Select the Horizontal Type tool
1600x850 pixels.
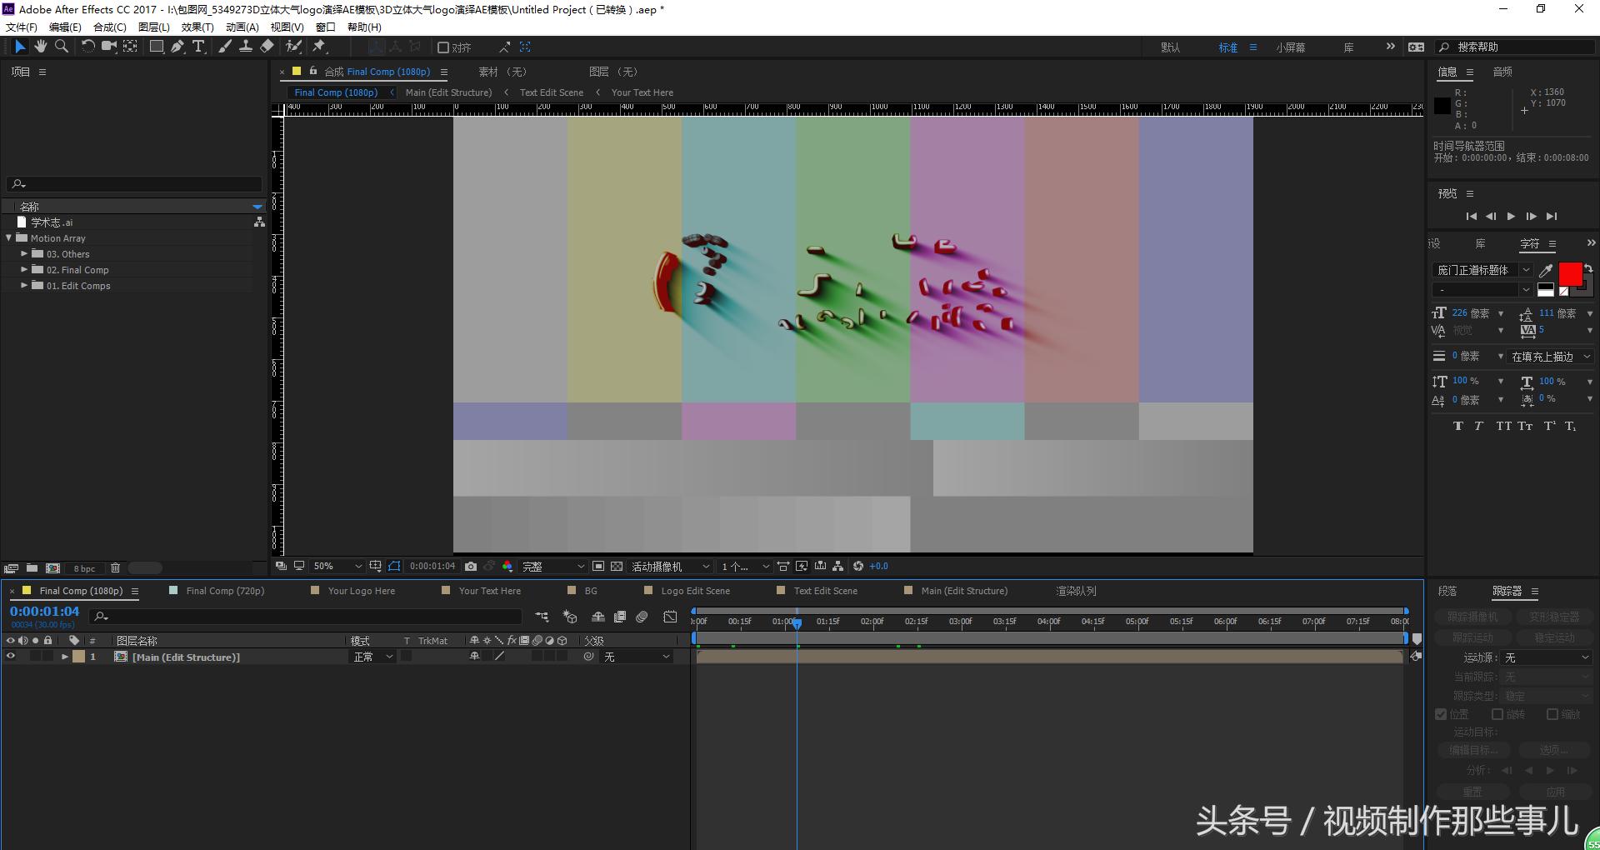(198, 47)
